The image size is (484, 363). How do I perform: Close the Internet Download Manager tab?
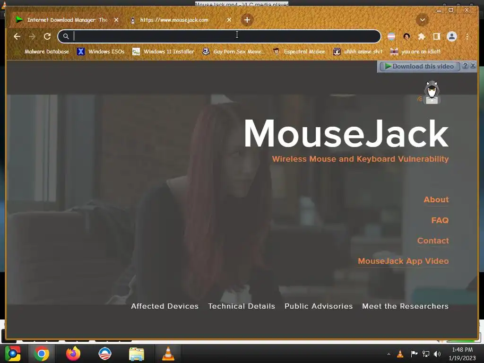tap(116, 20)
